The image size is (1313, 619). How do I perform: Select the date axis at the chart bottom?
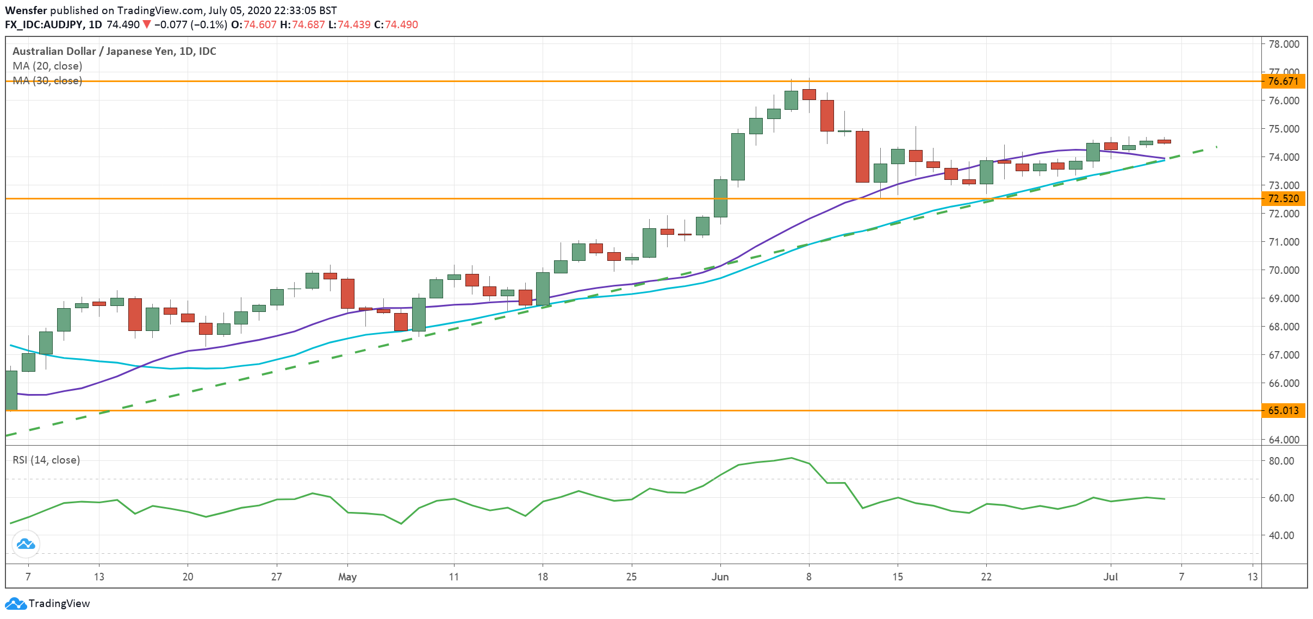[652, 578]
